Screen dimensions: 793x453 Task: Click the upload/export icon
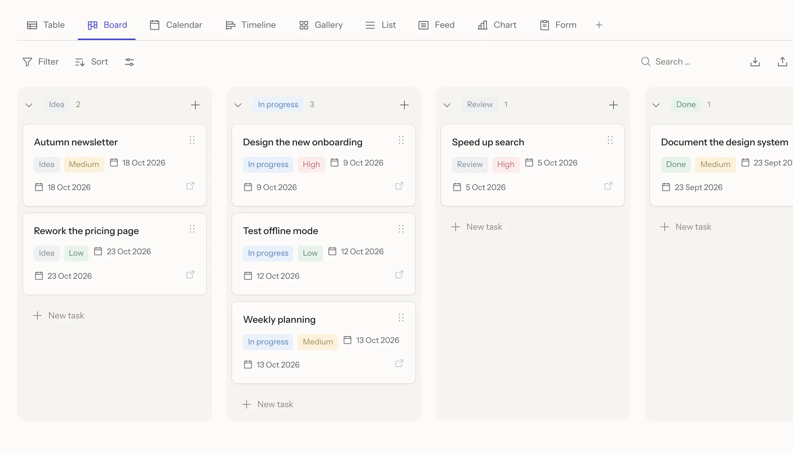782,62
